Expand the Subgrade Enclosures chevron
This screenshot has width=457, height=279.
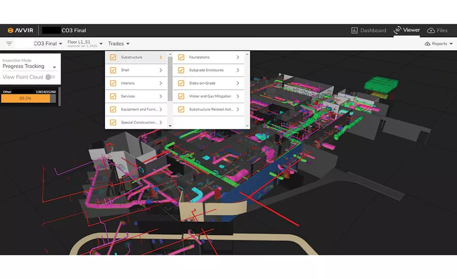238,70
